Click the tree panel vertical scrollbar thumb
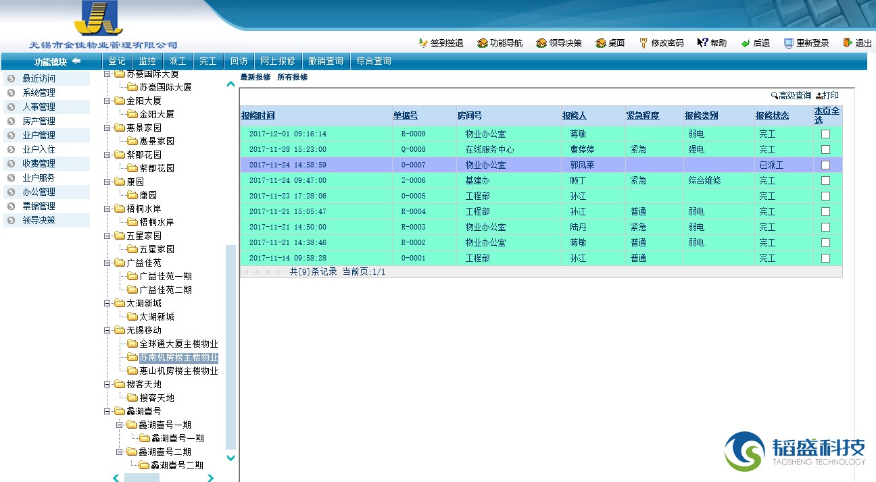The image size is (876, 482). (x=230, y=347)
